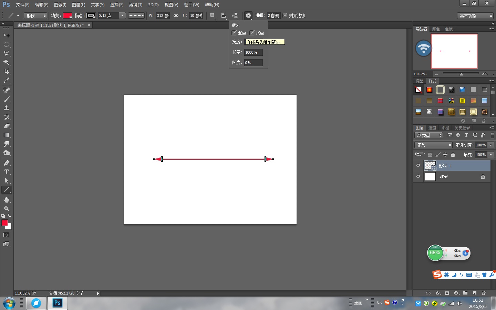Uncheck the 起点 arrowhead checkbox
The width and height of the screenshot is (496, 310).
234,32
